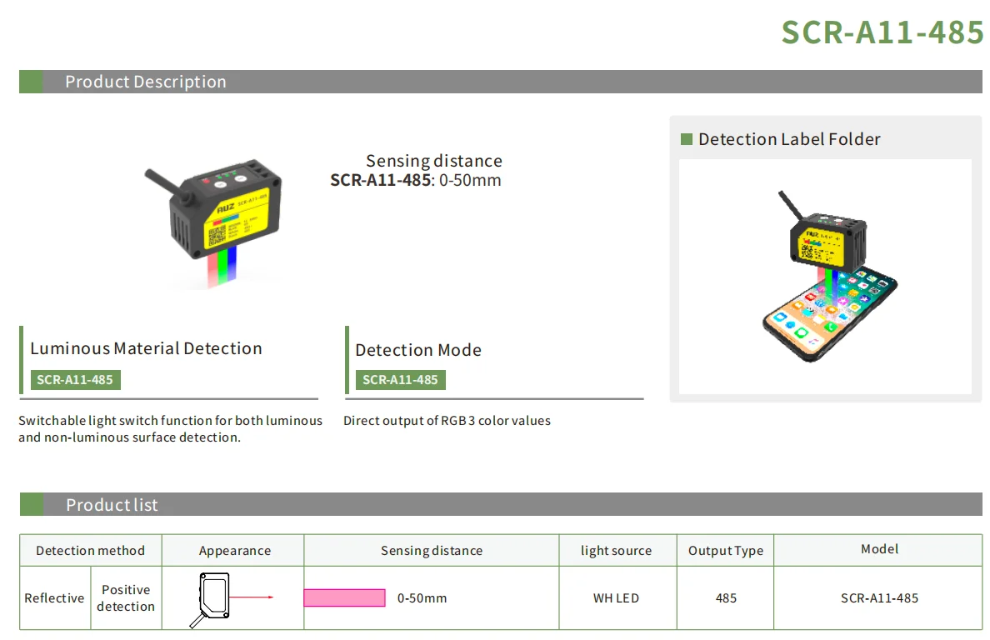Select 'SCR-A11-485: 0-50mm' spec line

coord(416,181)
